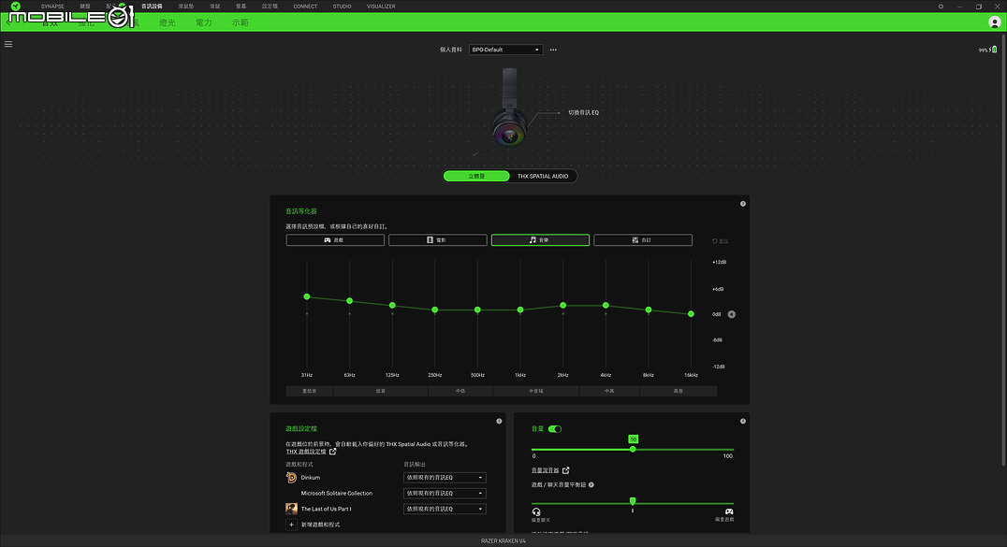Open the volume mixer link

546,470
